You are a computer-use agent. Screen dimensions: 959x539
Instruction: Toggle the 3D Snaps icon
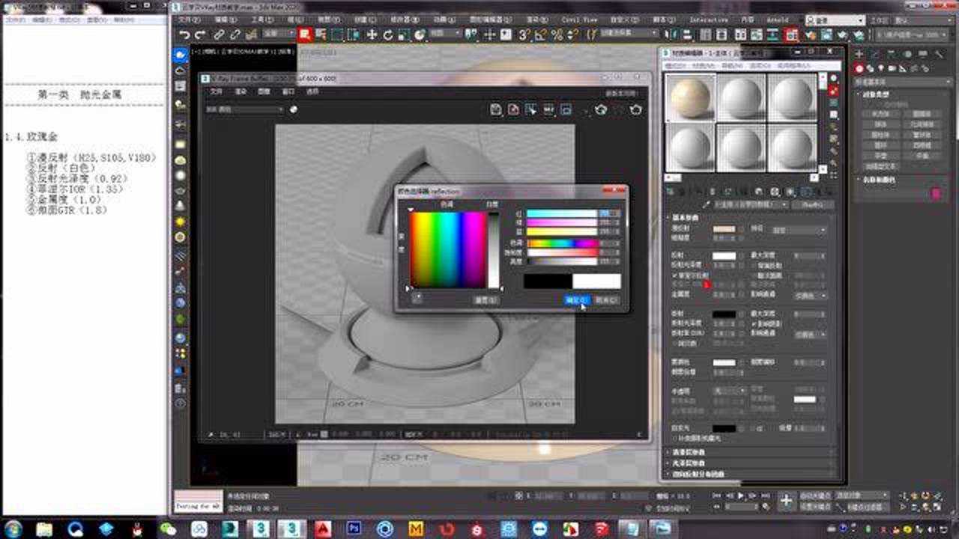524,34
